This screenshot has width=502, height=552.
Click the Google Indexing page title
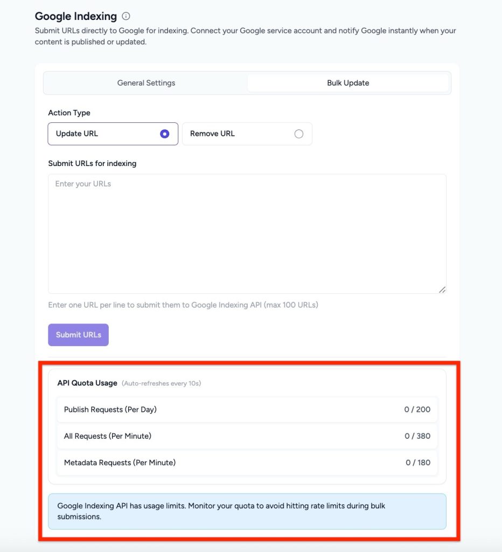(75, 16)
